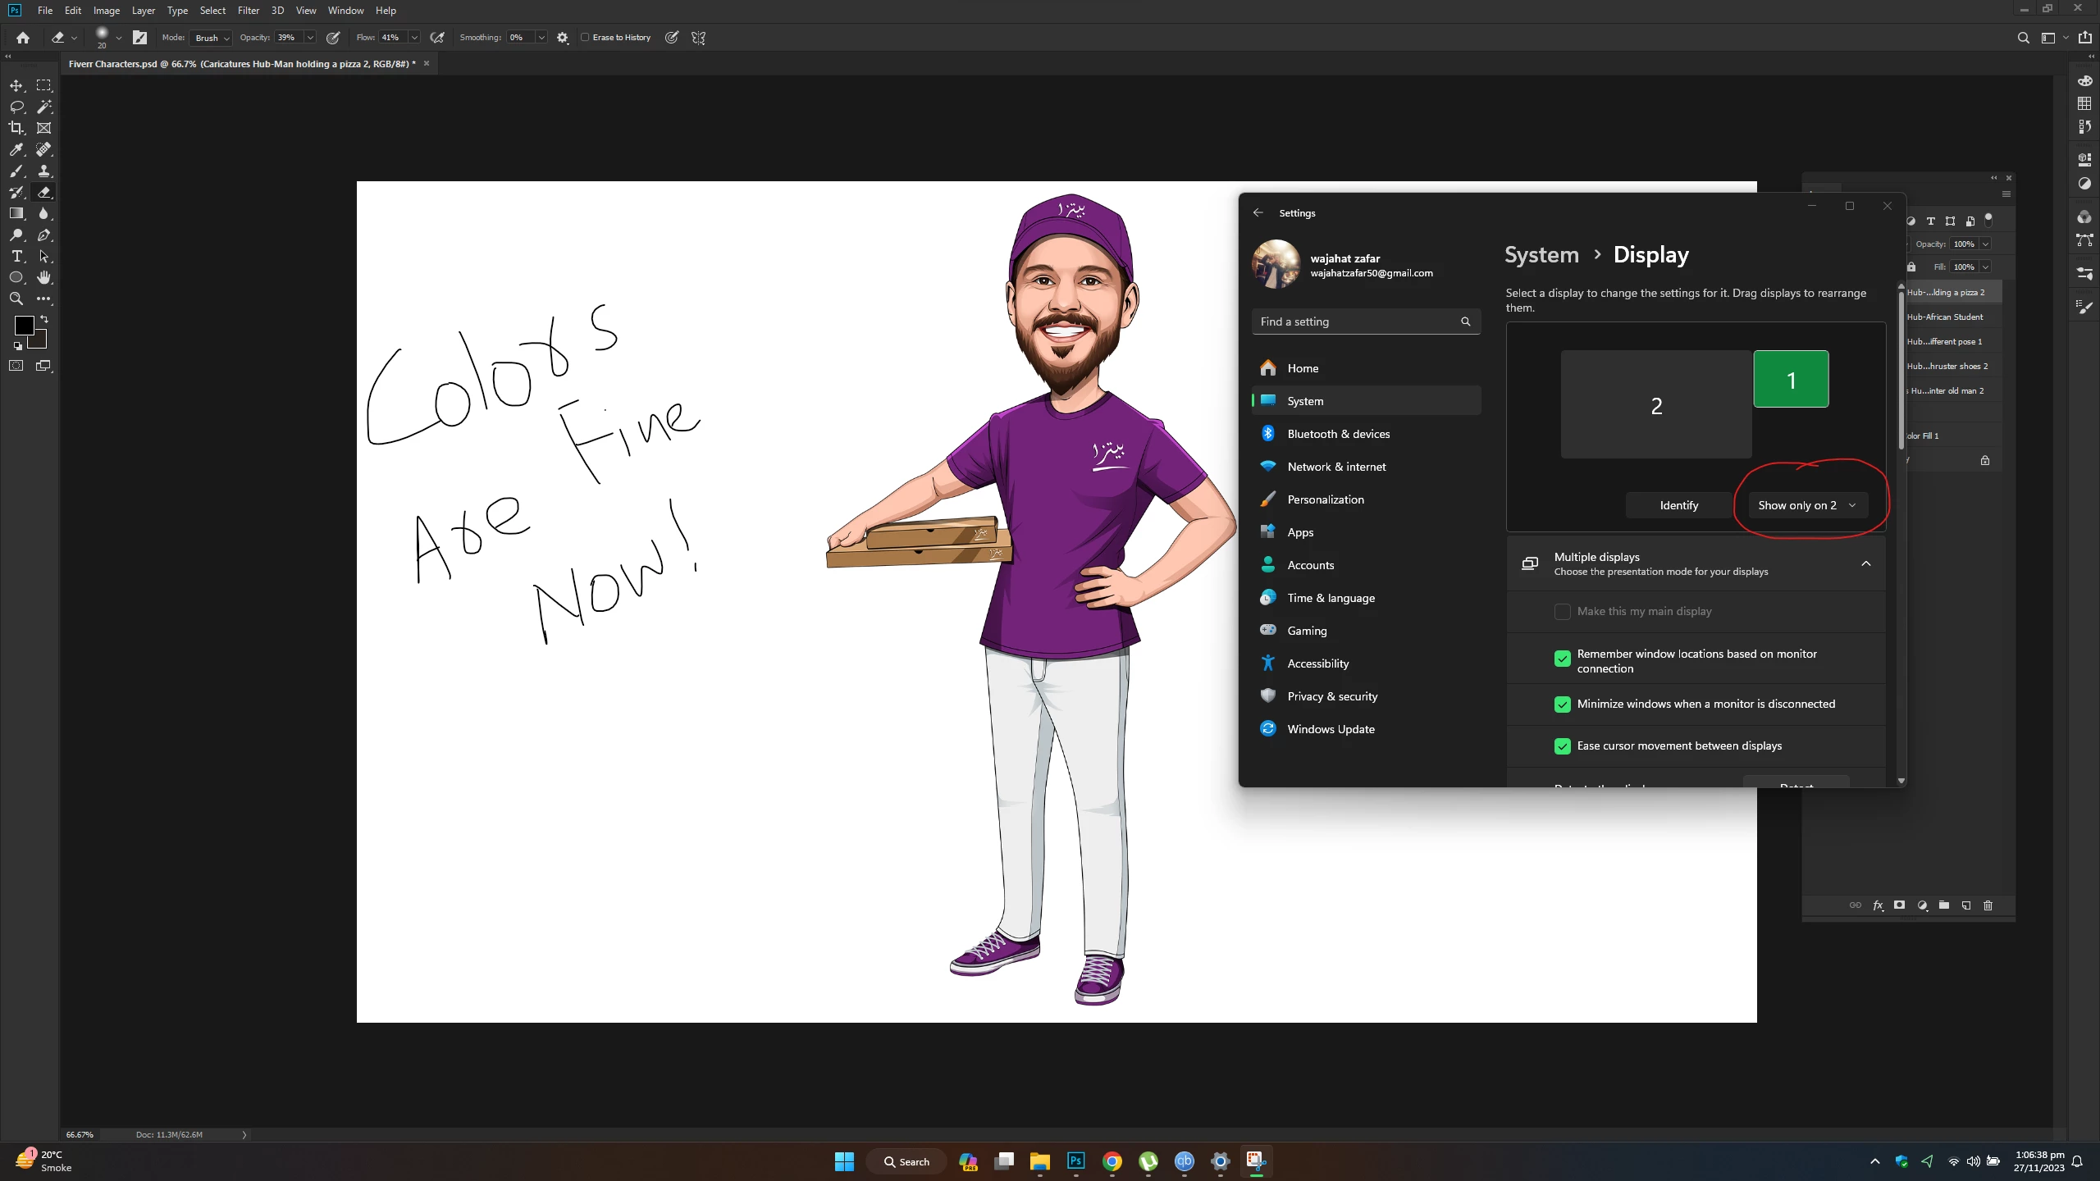Enable Erase to History checkbox
Screen dimensions: 2100x1181
[586, 38]
